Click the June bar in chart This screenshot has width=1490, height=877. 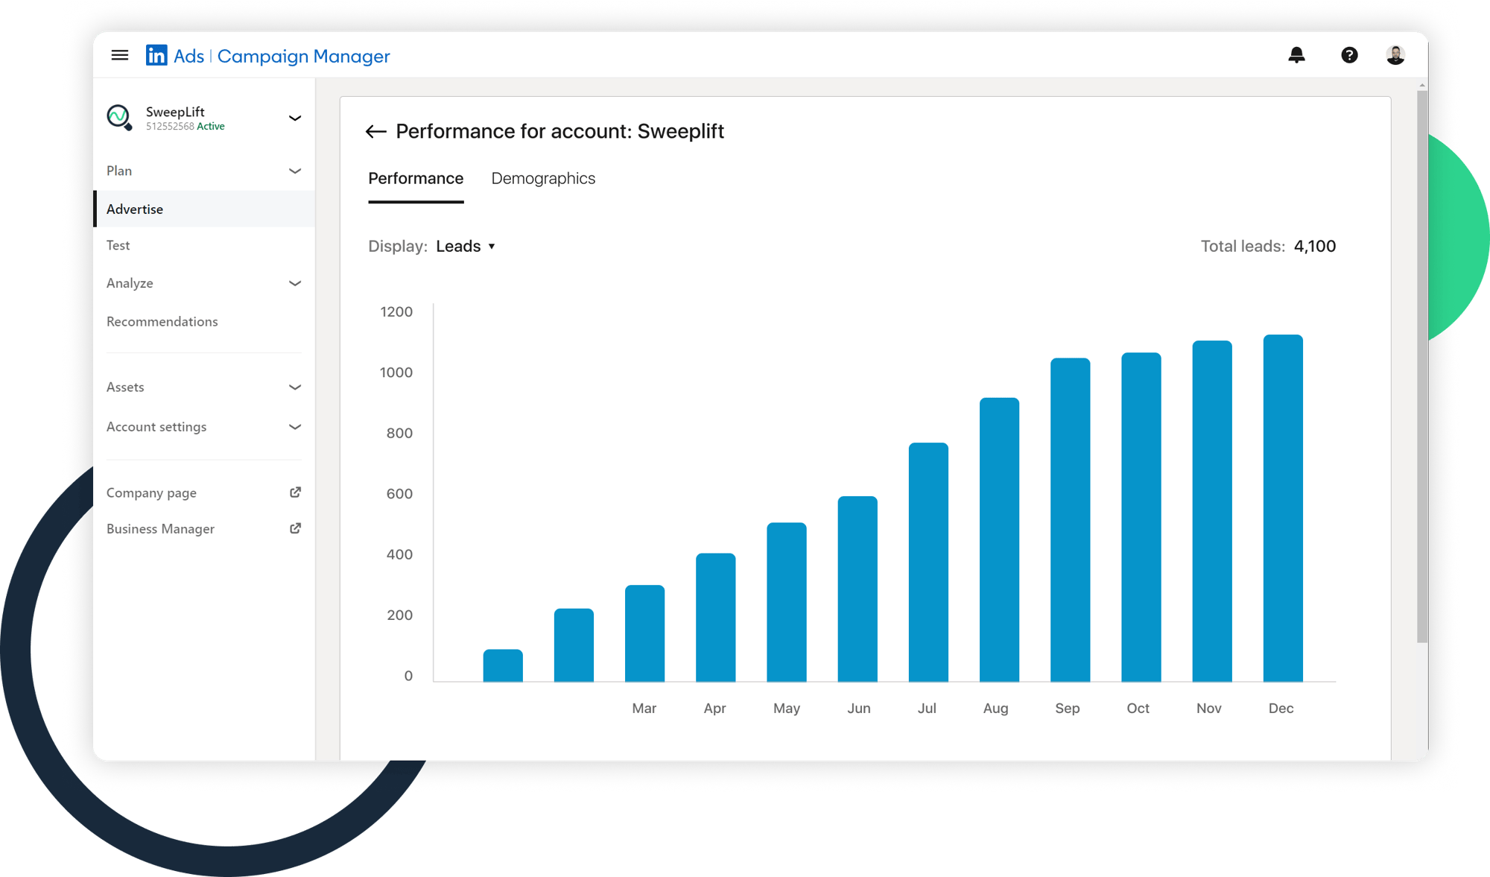tap(857, 589)
